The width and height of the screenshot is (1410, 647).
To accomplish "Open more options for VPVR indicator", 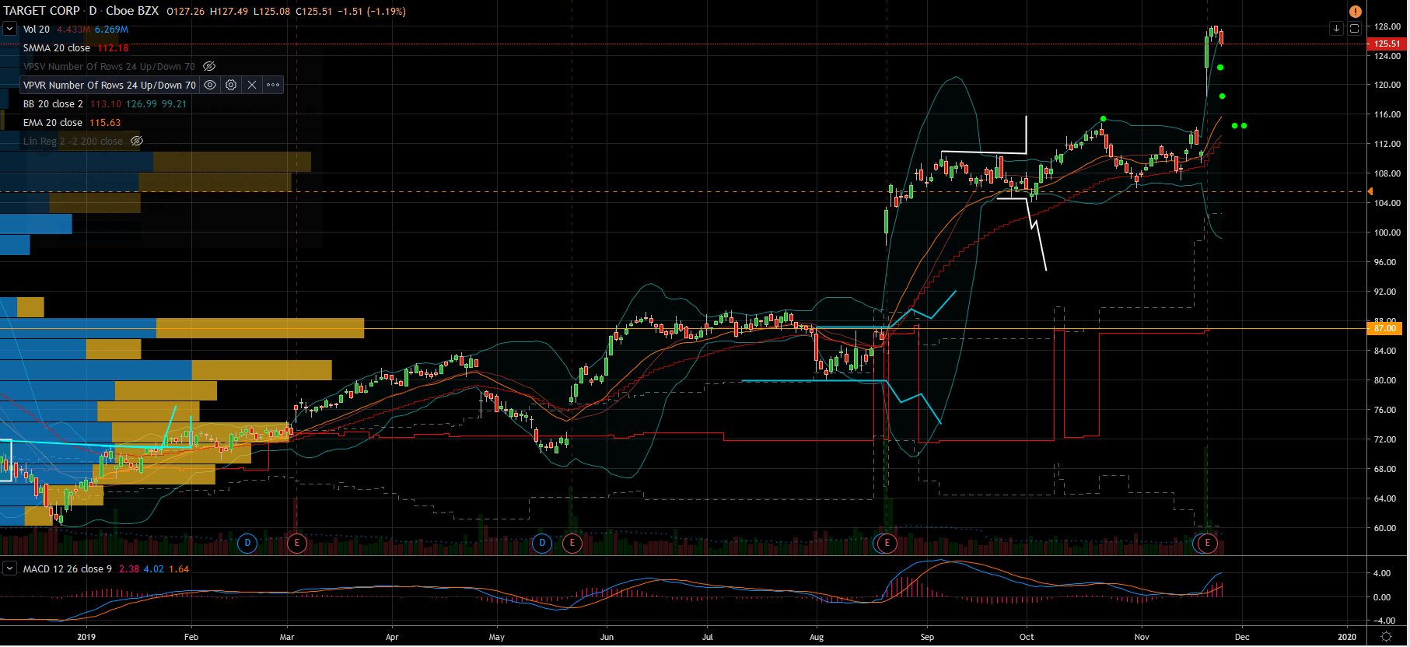I will [273, 85].
